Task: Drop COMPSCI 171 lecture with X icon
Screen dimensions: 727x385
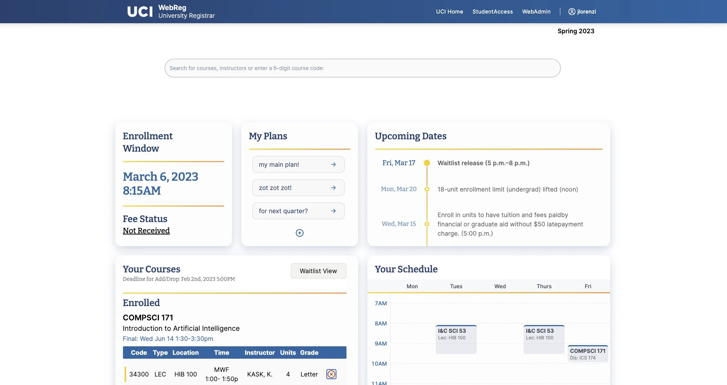Action: (x=331, y=374)
